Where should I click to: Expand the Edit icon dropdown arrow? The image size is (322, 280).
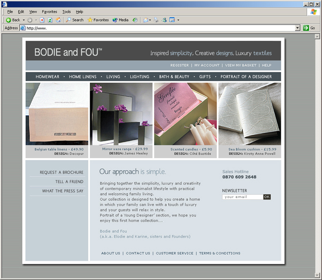tap(178, 20)
